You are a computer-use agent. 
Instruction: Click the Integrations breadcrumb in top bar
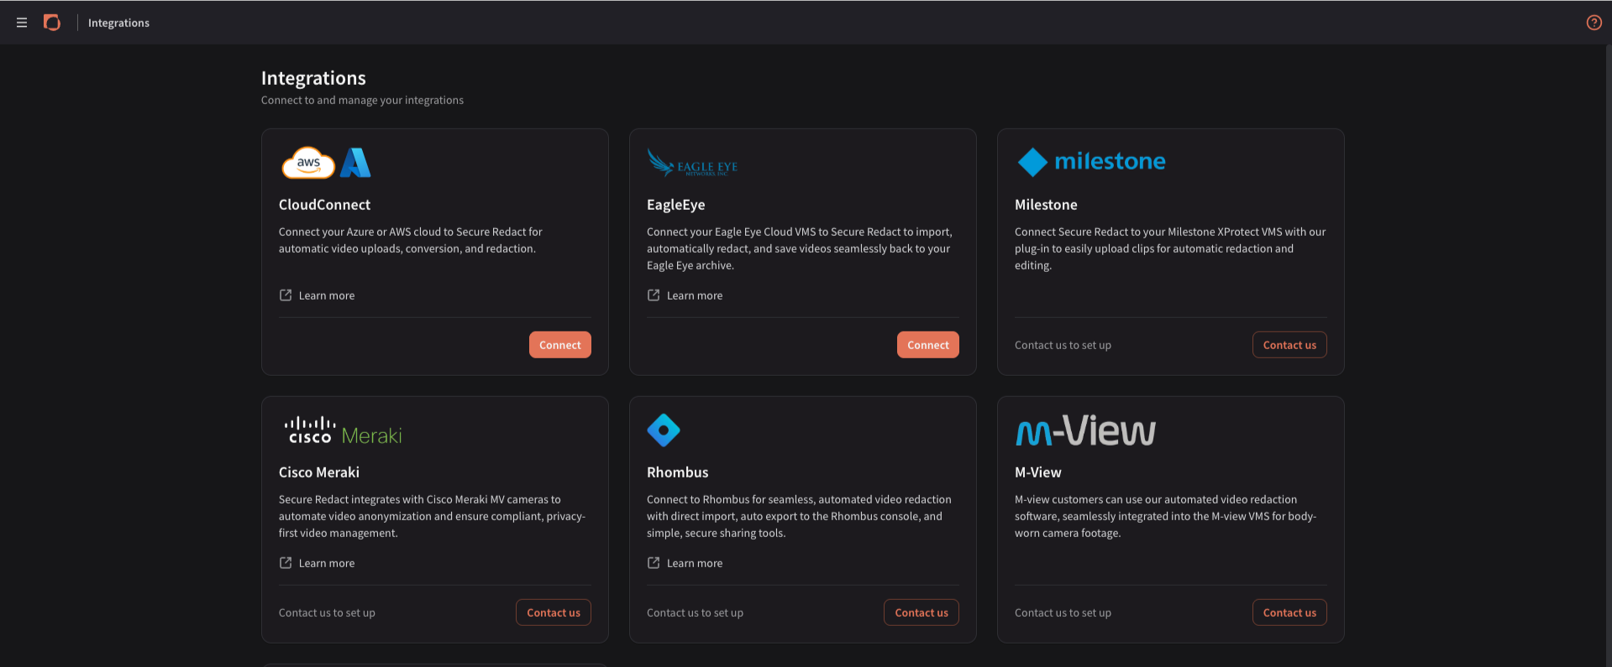pyautogui.click(x=118, y=23)
